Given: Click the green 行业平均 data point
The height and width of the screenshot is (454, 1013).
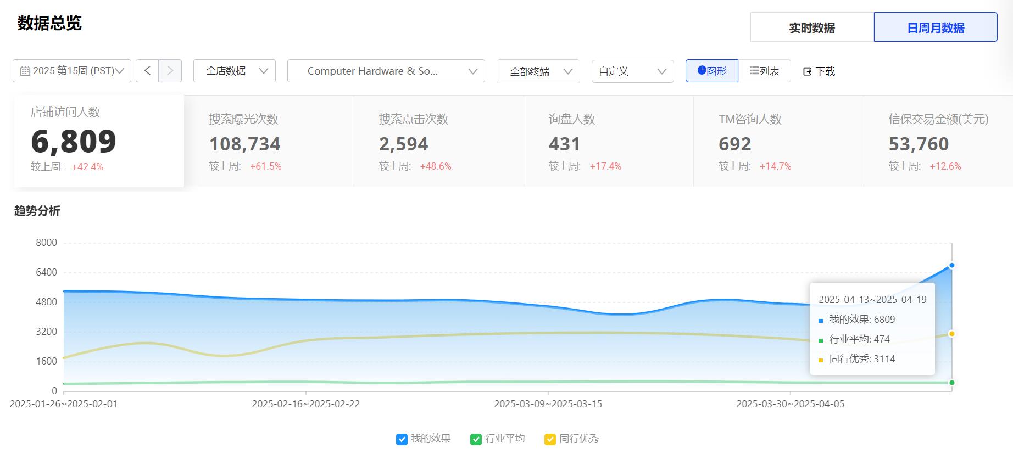Looking at the screenshot, I should tap(951, 383).
